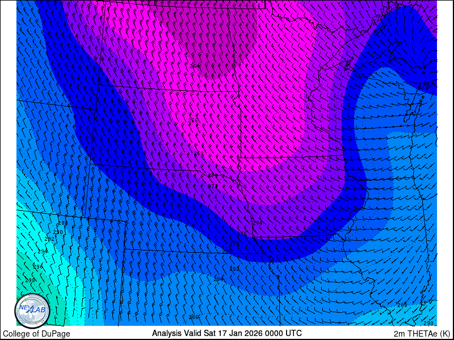Click the 266 contour label
This screenshot has width=454, height=340.
(x=193, y=121)
